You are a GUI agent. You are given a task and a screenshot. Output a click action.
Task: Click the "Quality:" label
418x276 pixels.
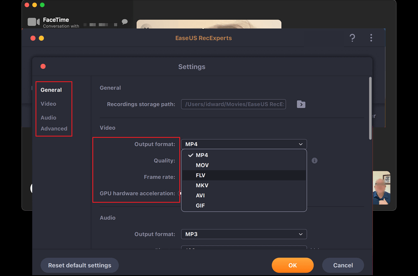tap(164, 160)
